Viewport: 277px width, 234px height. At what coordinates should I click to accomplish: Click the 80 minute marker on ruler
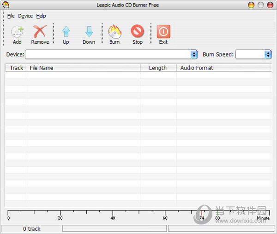(217, 216)
